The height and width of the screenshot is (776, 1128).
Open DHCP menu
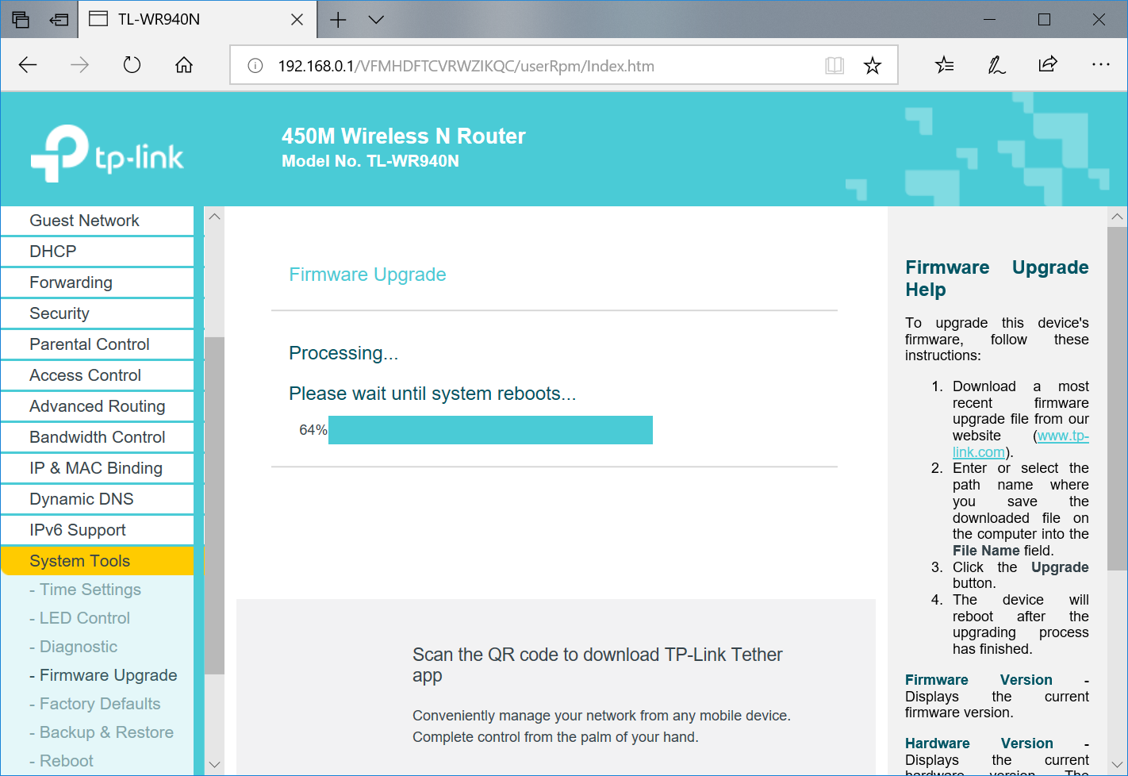97,252
